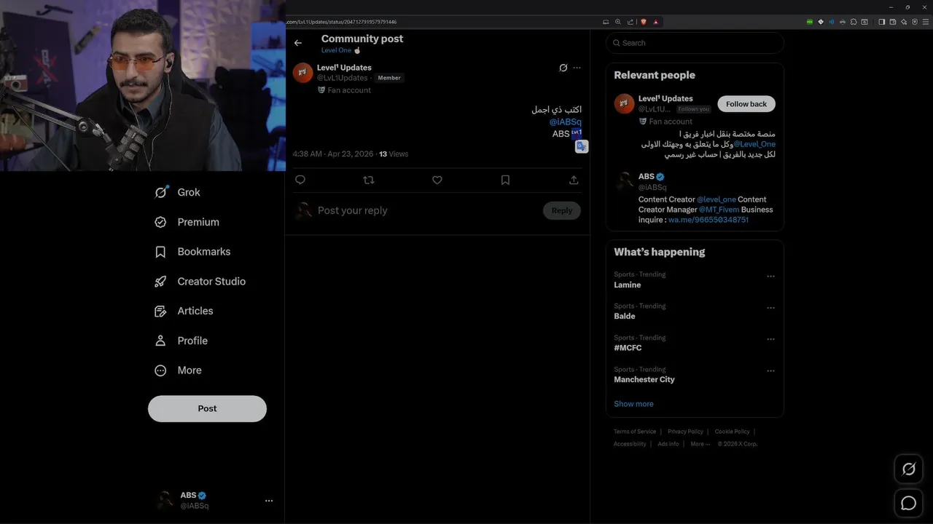Open Level¹ Updates in Relevant people
This screenshot has height=524, width=933.
[665, 99]
